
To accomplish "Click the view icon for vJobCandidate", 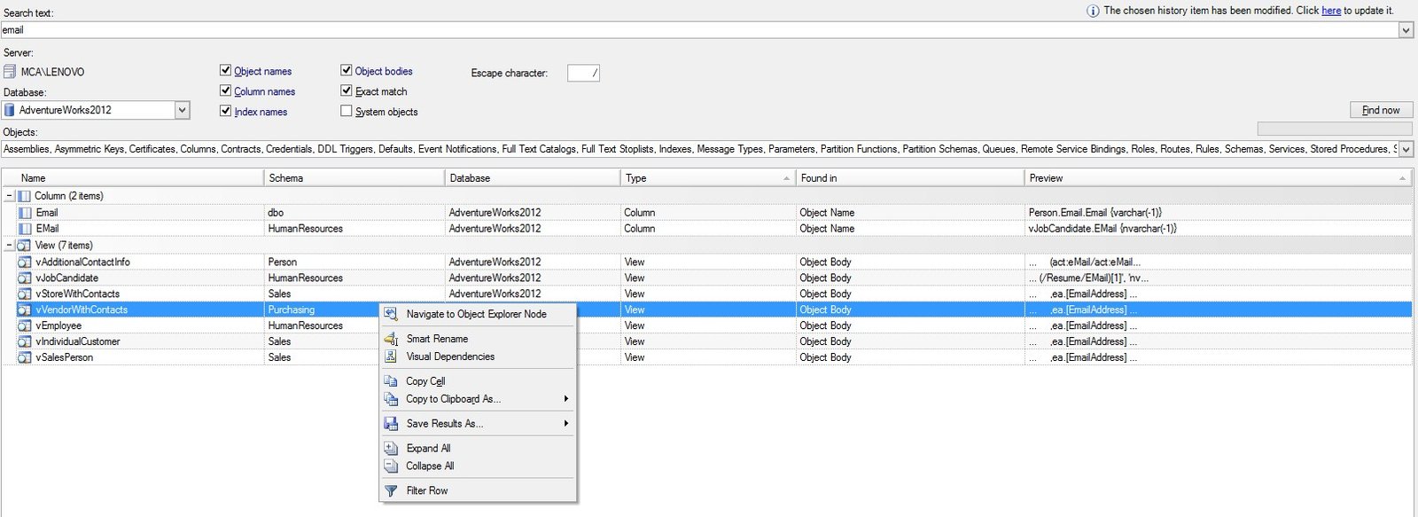I will point(25,278).
